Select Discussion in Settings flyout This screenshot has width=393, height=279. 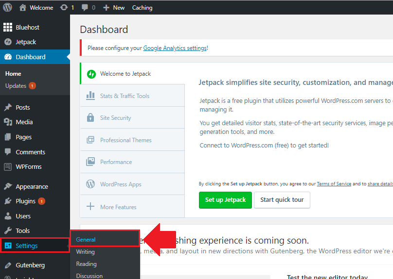pyautogui.click(x=89, y=276)
